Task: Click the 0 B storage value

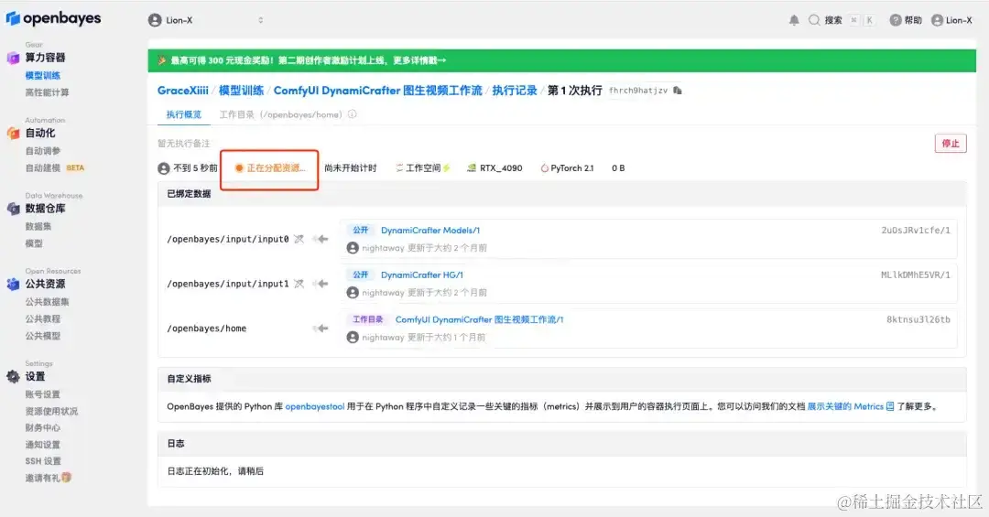Action: point(618,168)
